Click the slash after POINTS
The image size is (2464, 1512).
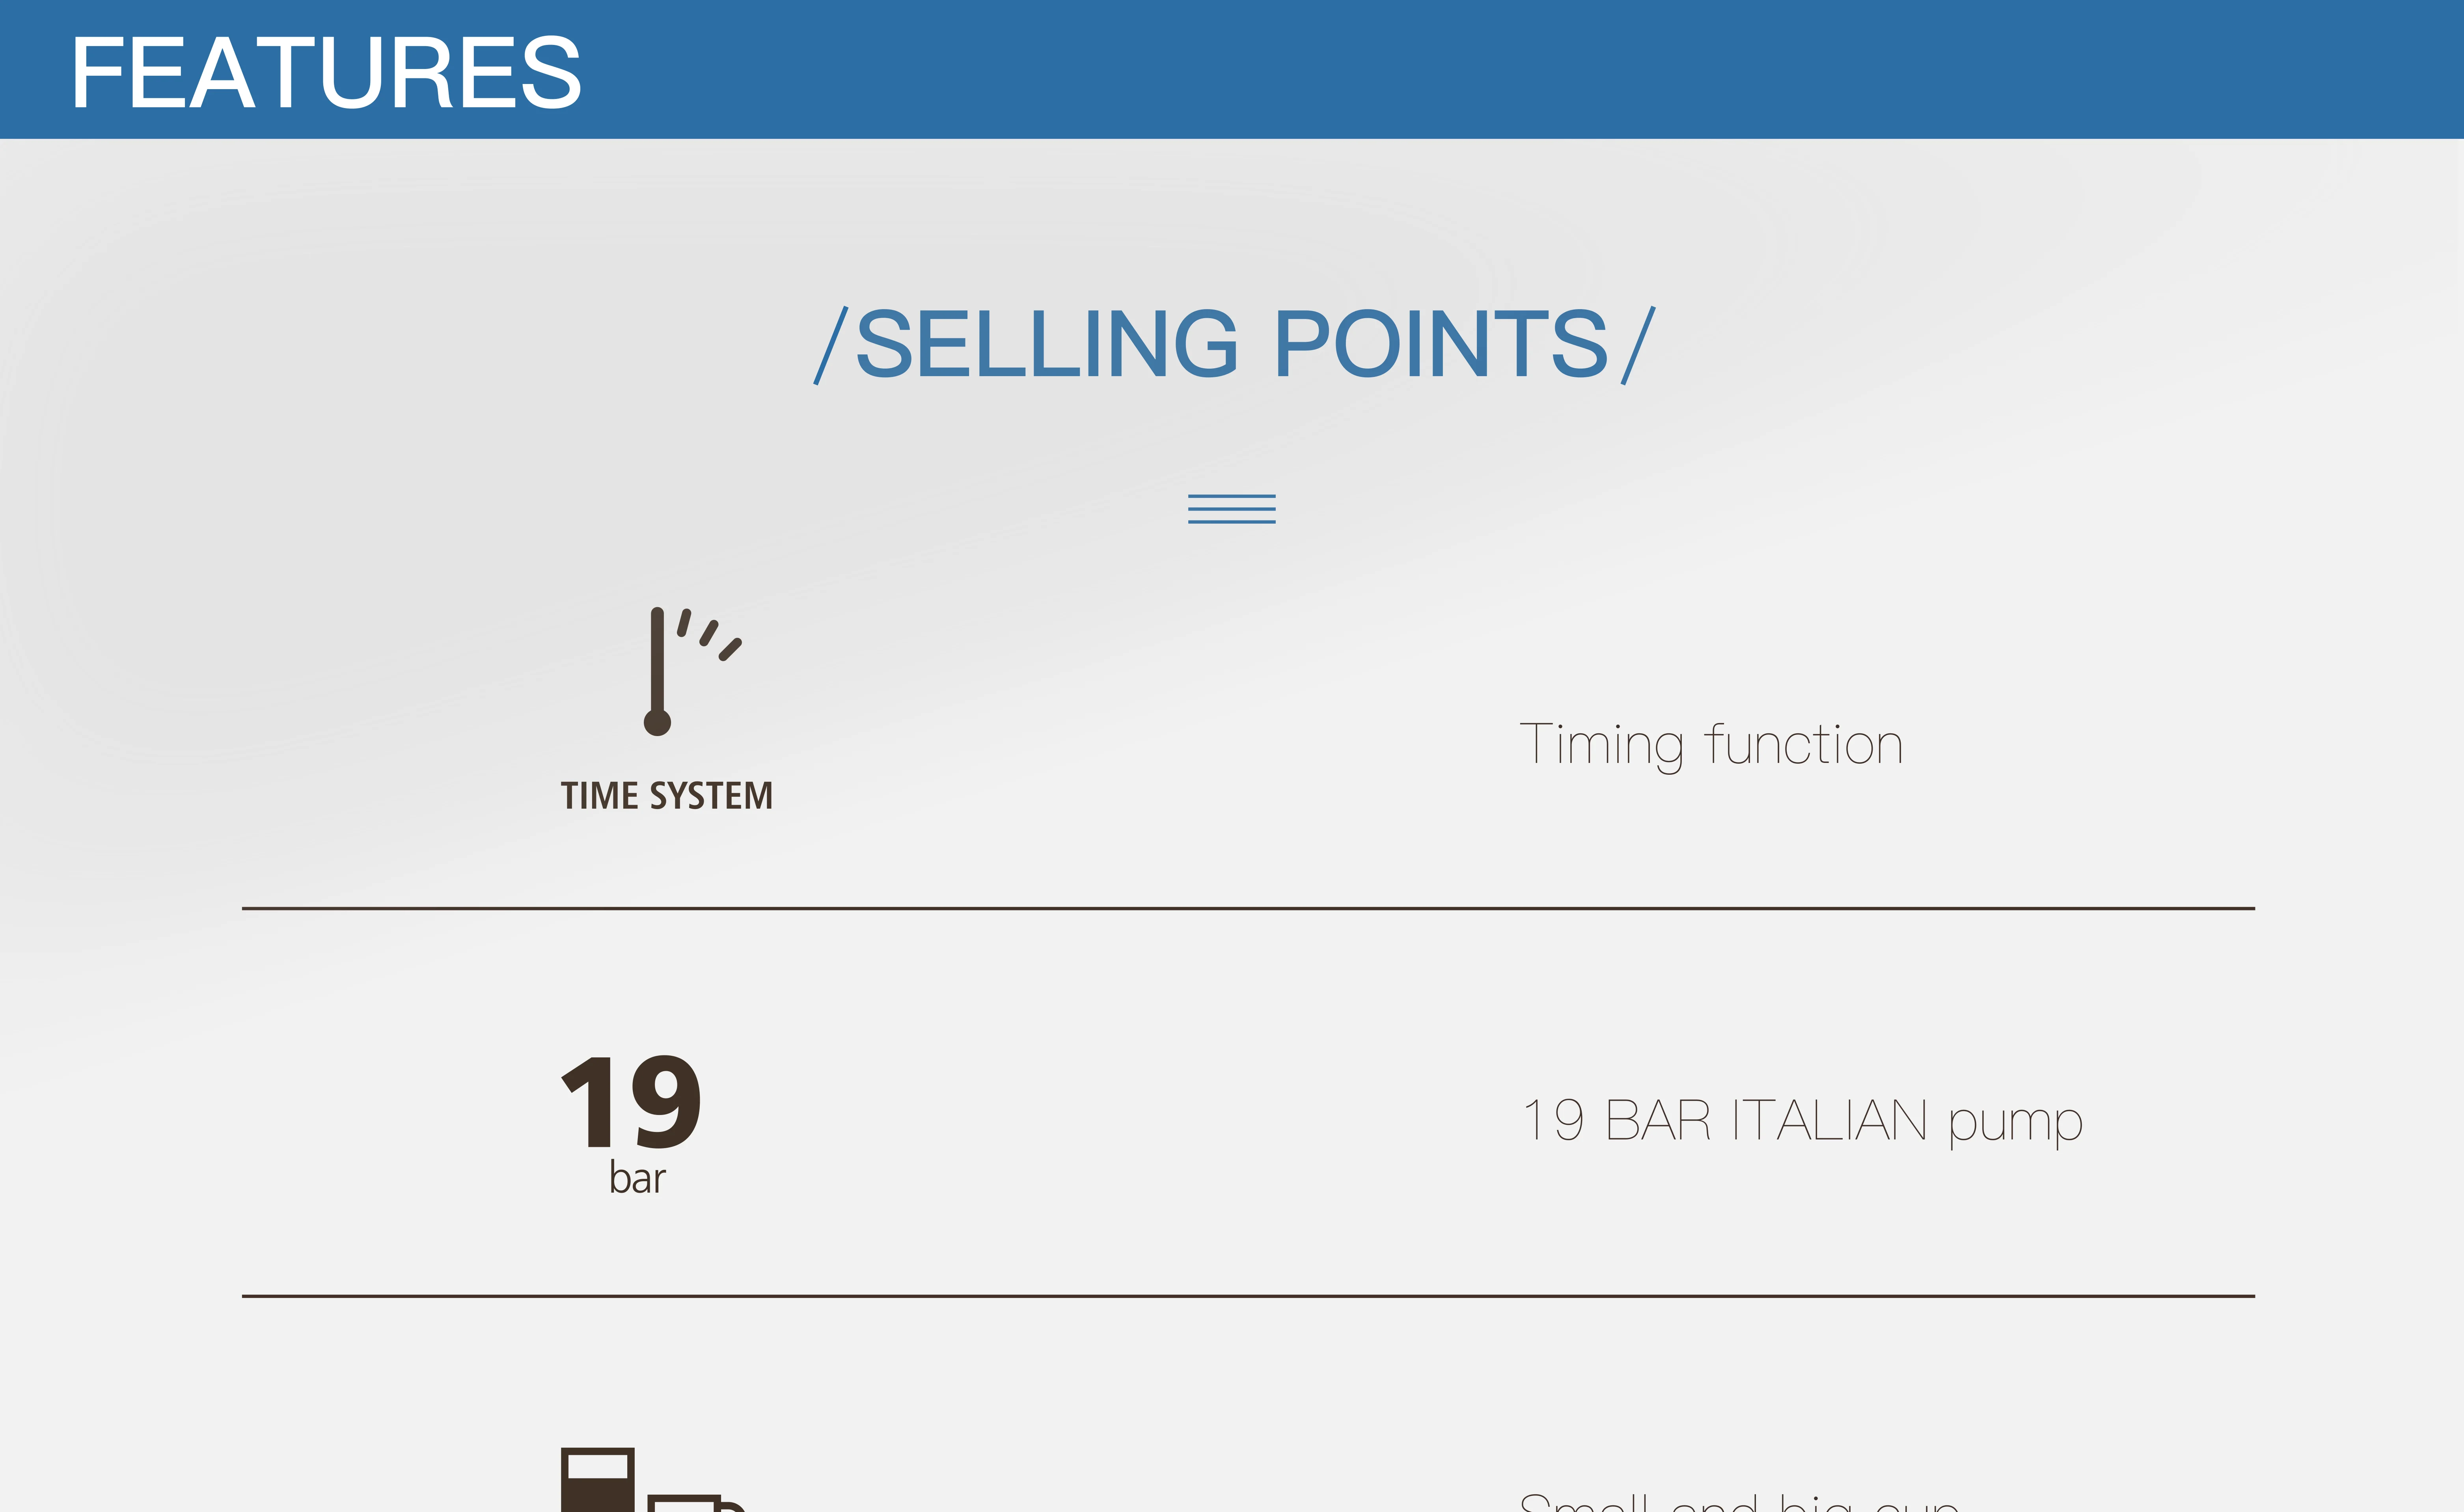[1638, 345]
